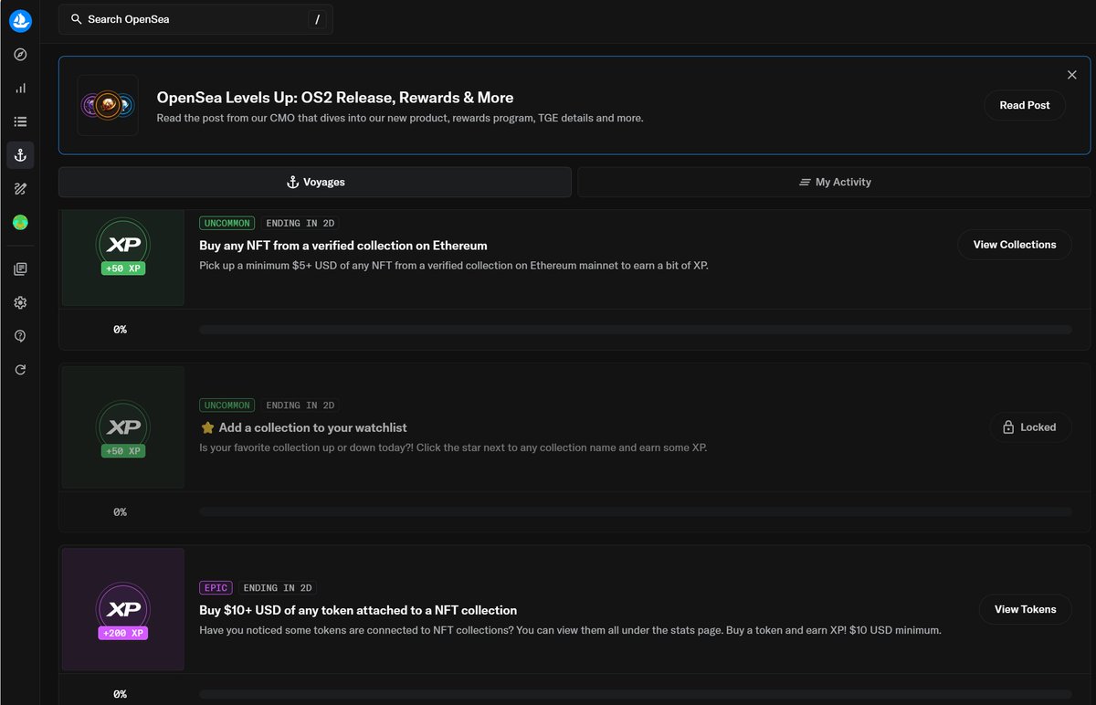Click description "Have you noticed some tokens are connected"

570,630
